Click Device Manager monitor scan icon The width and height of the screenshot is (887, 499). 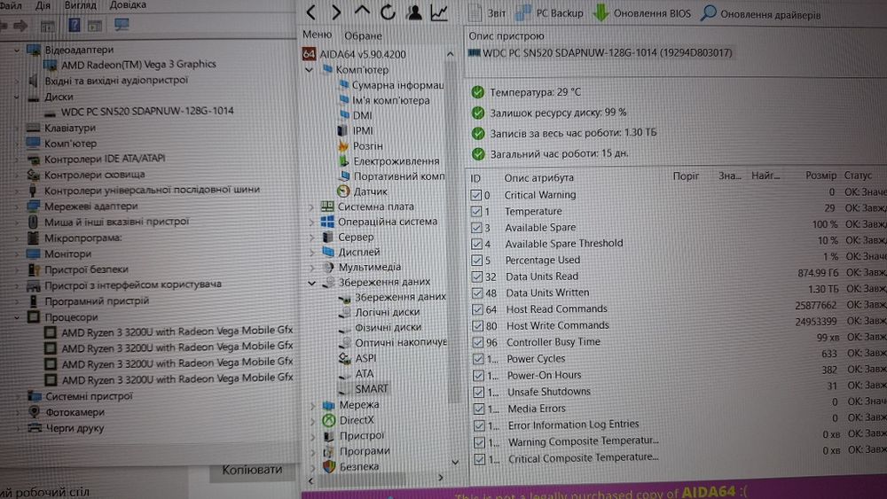tap(121, 24)
